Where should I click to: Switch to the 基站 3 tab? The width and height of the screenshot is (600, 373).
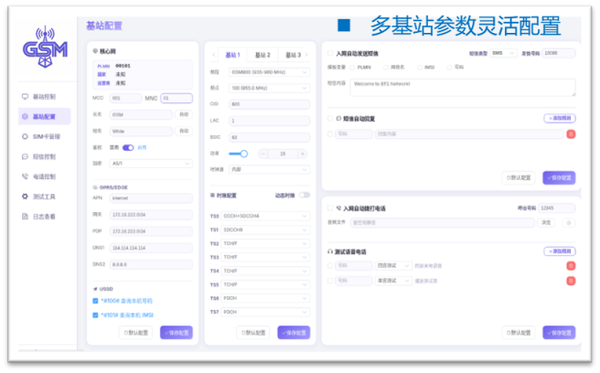[293, 55]
